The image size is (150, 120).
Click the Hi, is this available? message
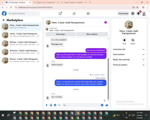point(59,40)
